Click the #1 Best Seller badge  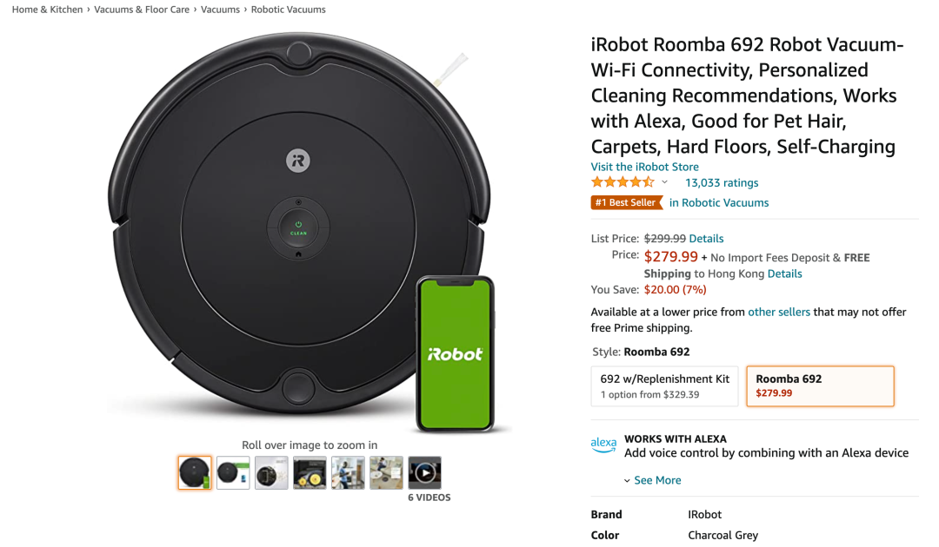[626, 202]
